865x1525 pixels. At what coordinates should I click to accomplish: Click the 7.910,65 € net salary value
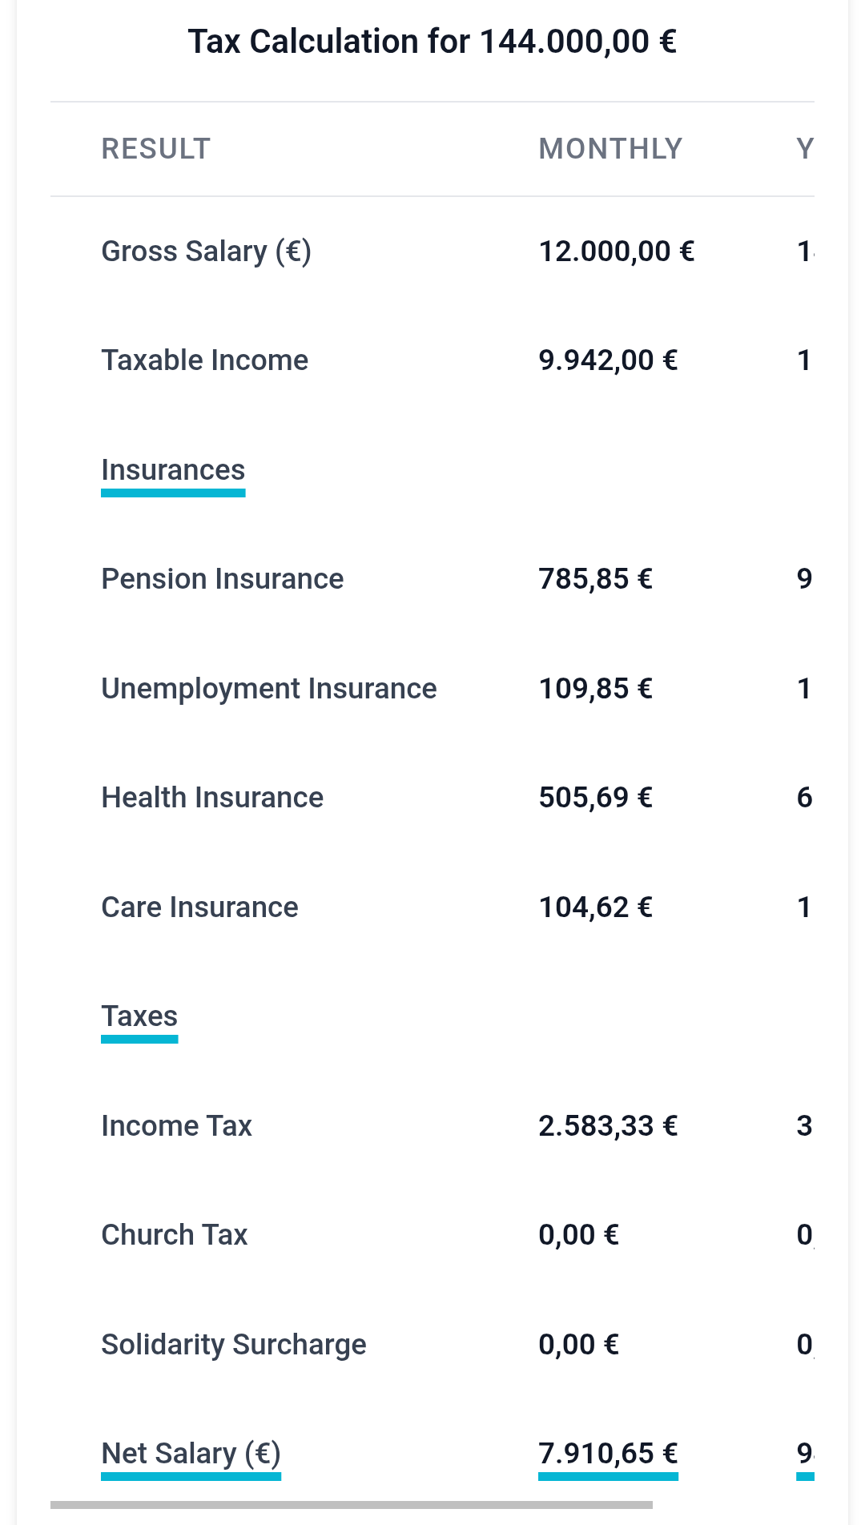click(x=608, y=1454)
